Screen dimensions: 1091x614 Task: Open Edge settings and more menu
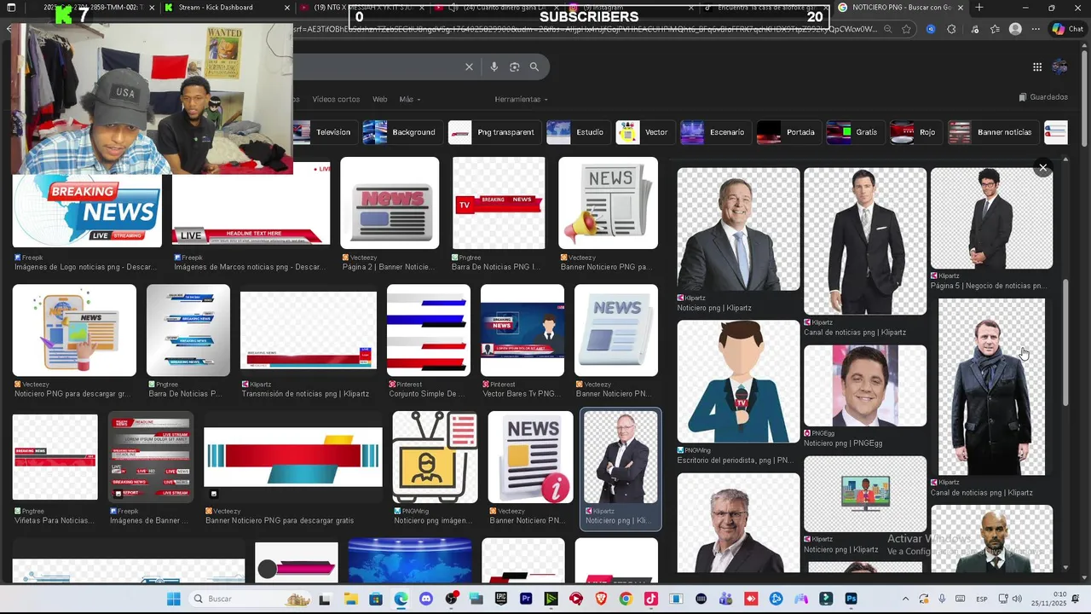[1036, 29]
